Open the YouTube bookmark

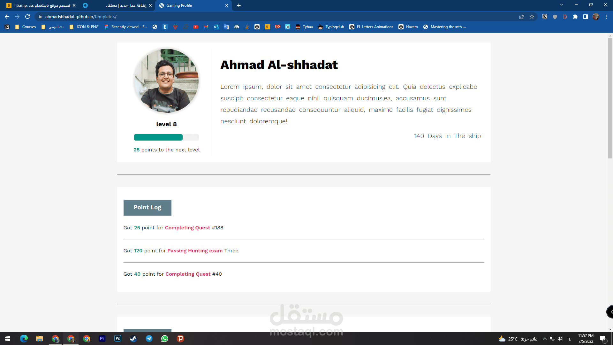click(x=196, y=27)
